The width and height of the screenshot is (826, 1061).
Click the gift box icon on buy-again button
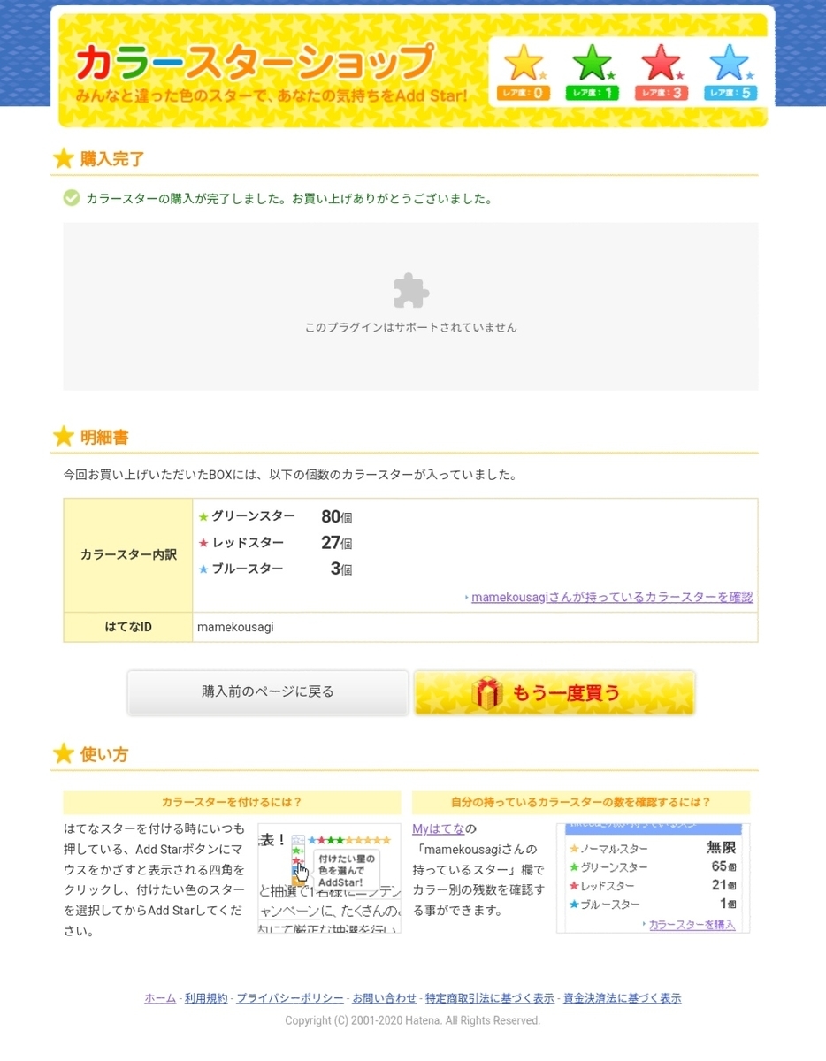(488, 692)
